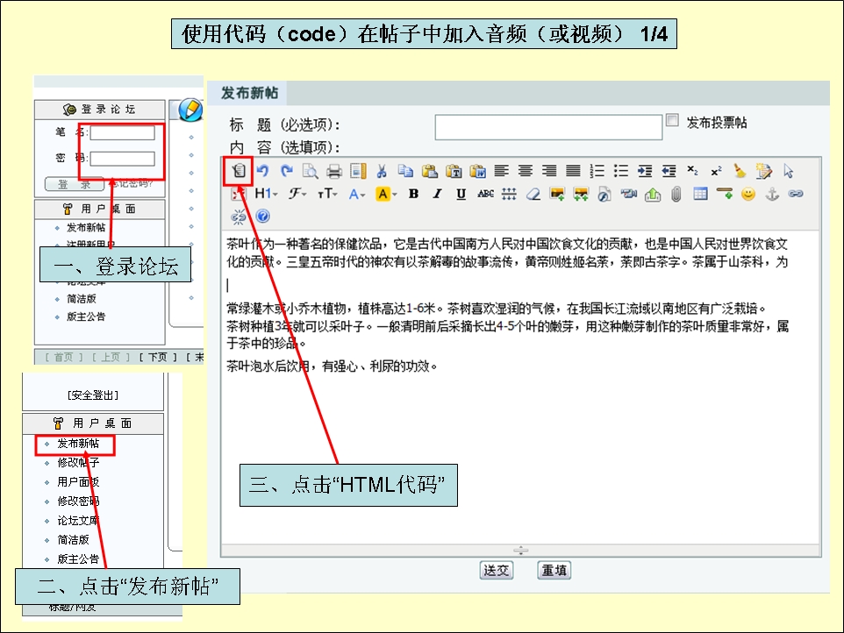Open editor help with the question mark icon
The width and height of the screenshot is (844, 633).
[262, 217]
